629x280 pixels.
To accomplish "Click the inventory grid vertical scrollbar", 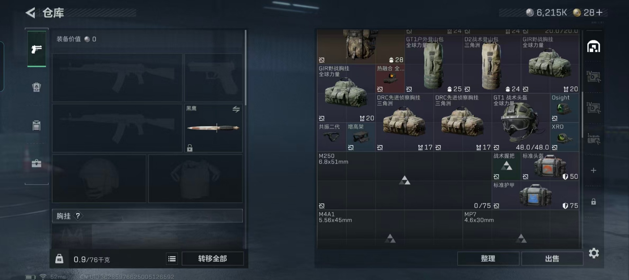I will point(582,114).
